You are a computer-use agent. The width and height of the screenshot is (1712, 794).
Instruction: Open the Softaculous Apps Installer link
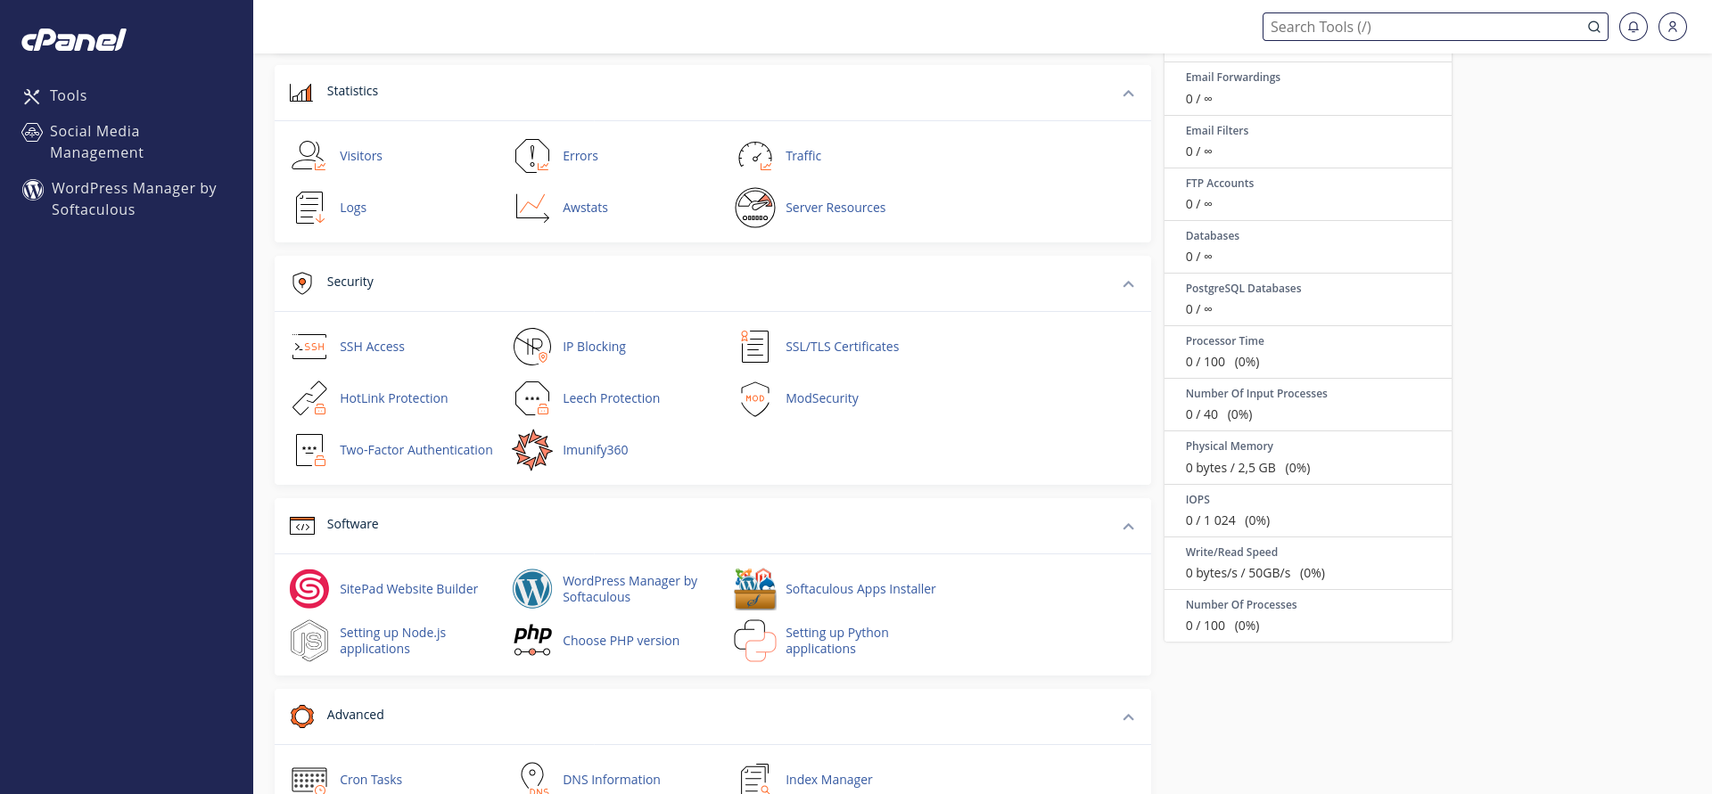tap(860, 589)
